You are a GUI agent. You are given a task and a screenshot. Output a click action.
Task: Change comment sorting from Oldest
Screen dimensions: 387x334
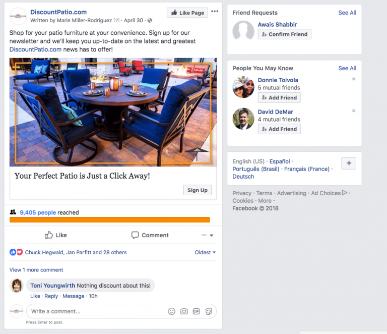click(205, 252)
